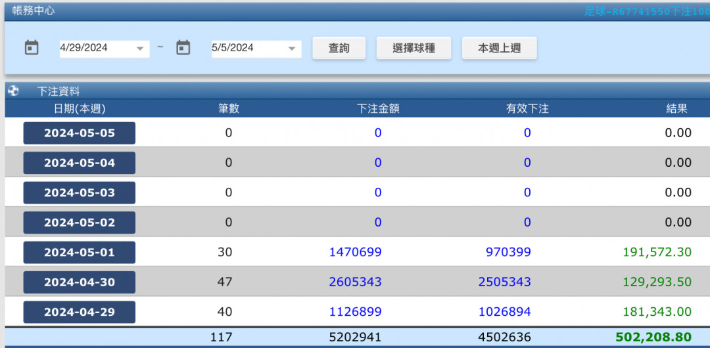Open the 2024-04-30 date row button
The width and height of the screenshot is (710, 348).
point(80,282)
